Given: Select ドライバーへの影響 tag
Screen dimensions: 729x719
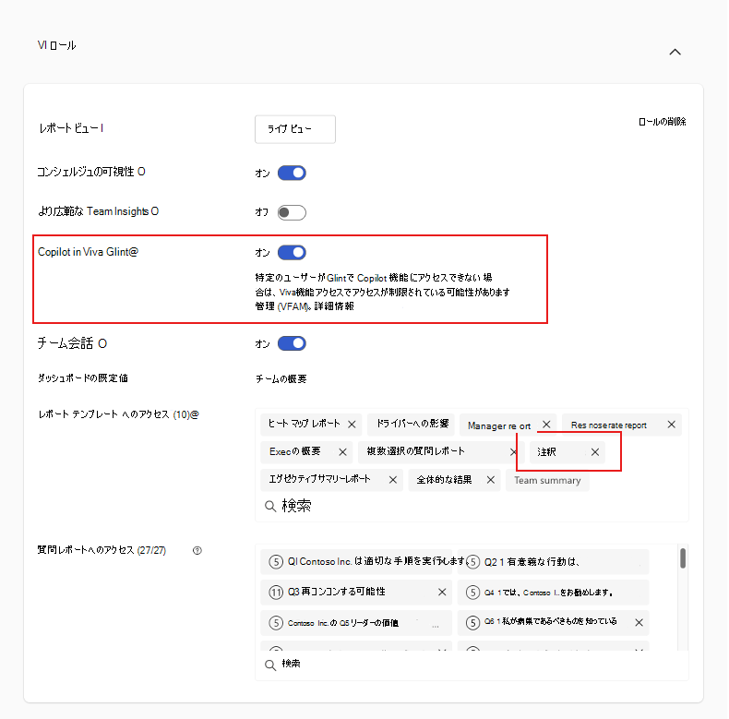Looking at the screenshot, I should click(x=412, y=425).
